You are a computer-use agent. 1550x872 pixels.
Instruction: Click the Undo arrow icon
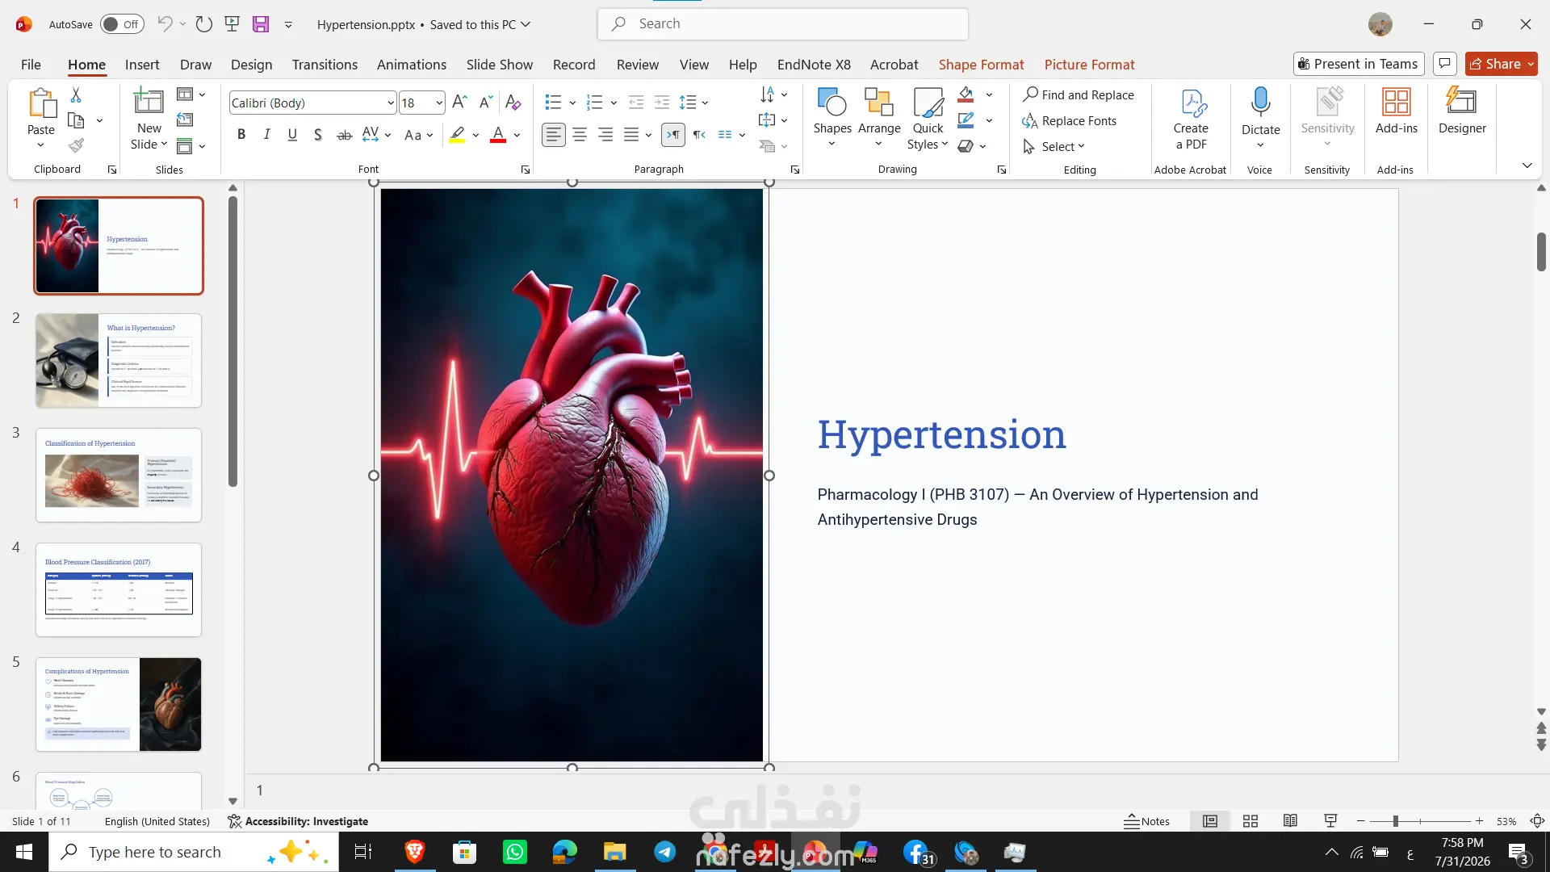[165, 24]
